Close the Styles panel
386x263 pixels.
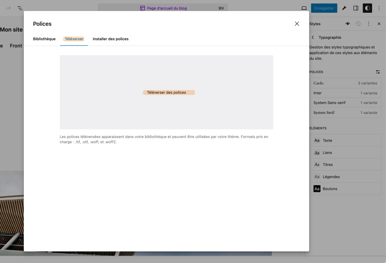[x=379, y=24]
